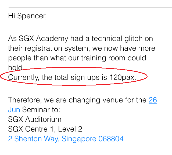Click postal code 068804 in address link
Viewport: 172px width, 155px height.
(x=111, y=139)
